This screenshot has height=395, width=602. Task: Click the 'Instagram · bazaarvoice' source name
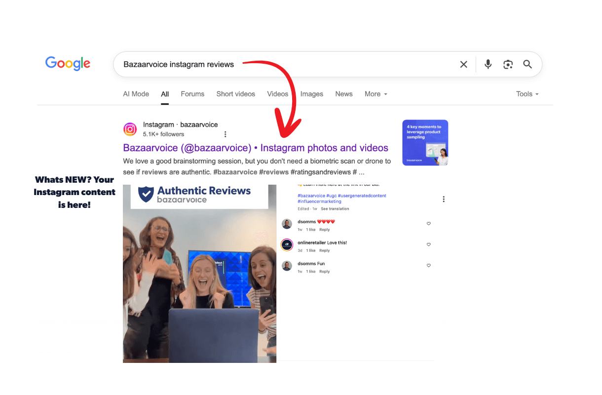point(181,125)
